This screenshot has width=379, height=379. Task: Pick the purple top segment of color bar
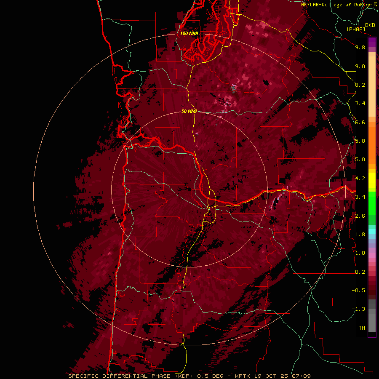(372, 42)
